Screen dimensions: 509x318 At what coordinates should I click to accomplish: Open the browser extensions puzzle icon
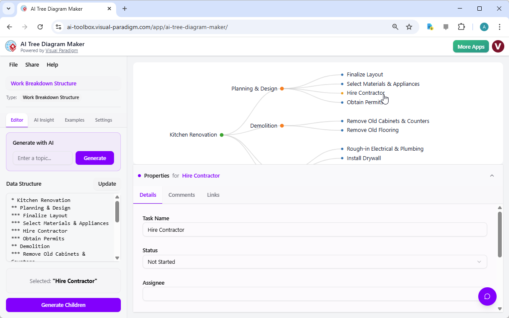pos(461,26)
